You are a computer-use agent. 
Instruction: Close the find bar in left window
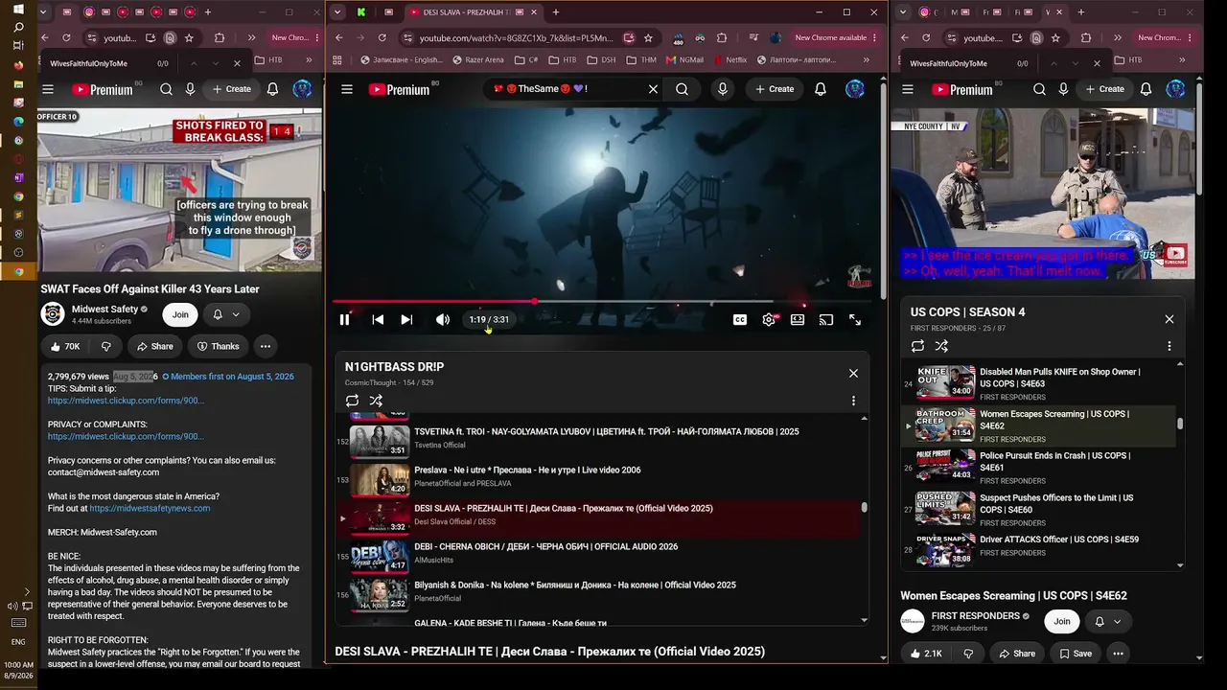coord(238,63)
